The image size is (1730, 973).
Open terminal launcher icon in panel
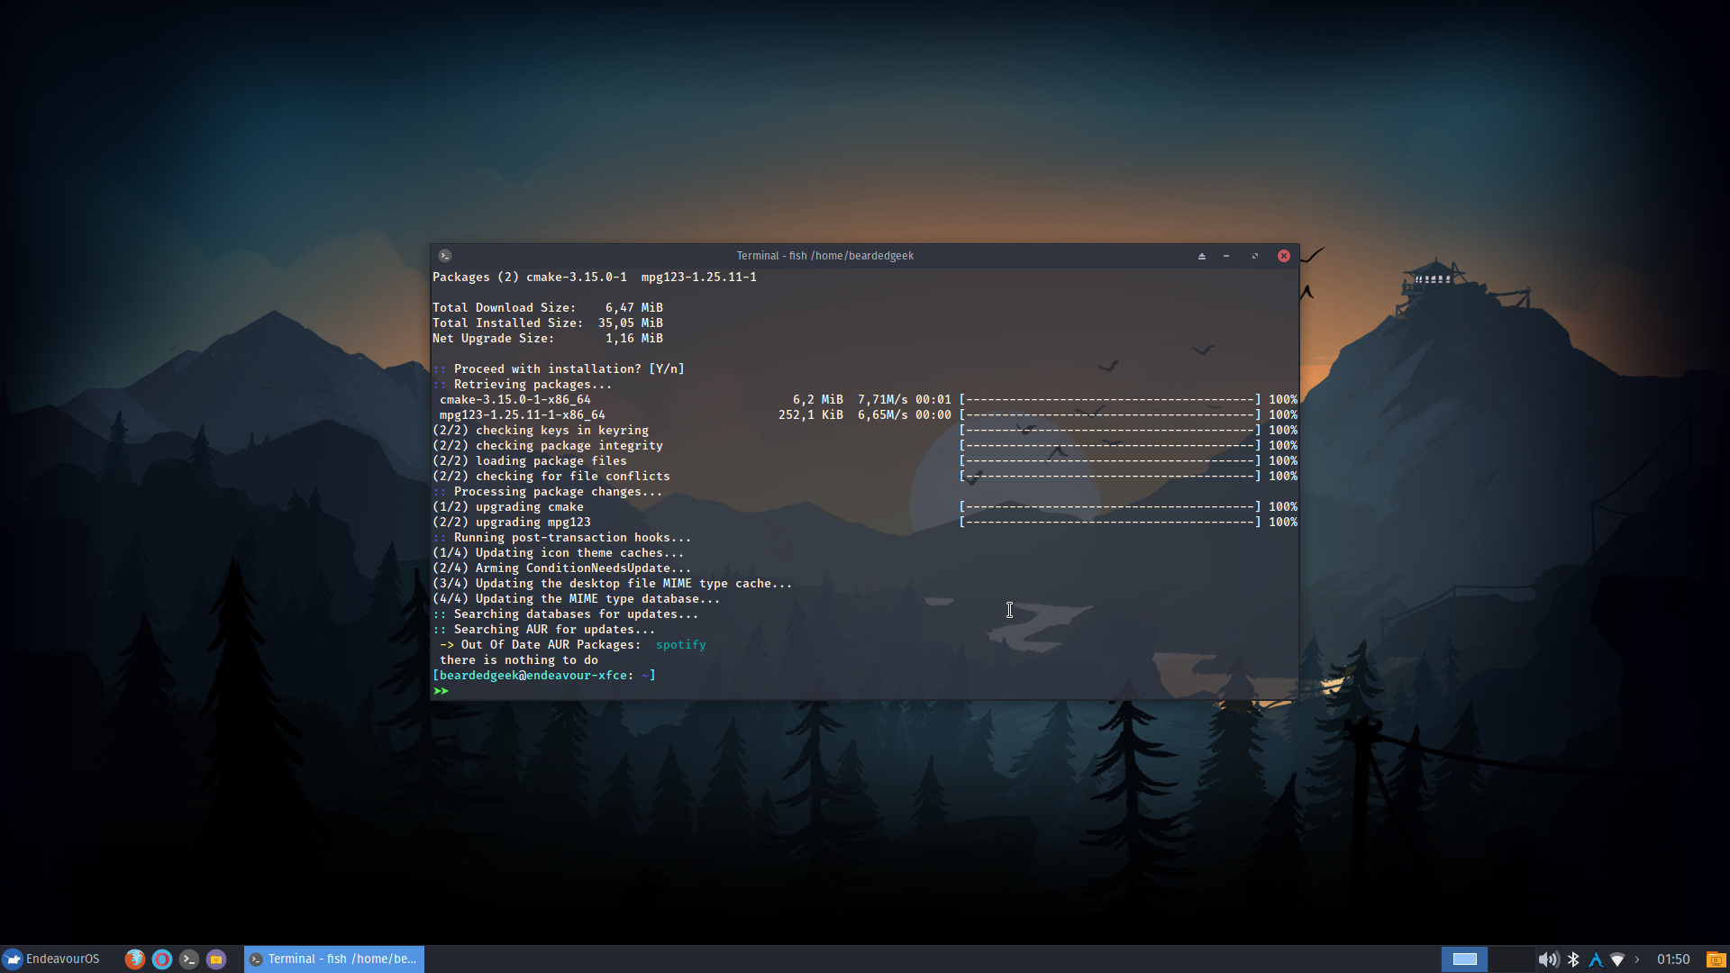pyautogui.click(x=189, y=959)
